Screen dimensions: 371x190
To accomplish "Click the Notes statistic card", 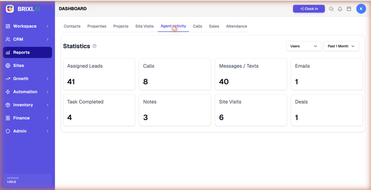I will tap(175, 110).
